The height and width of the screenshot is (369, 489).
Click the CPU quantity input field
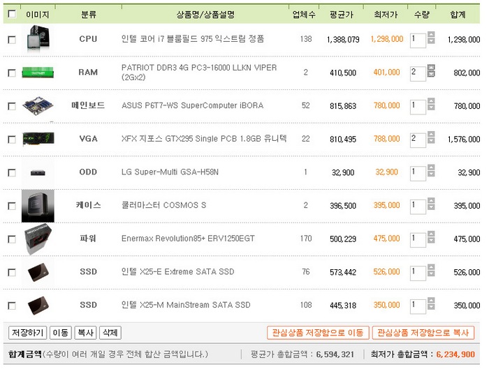tap(418, 40)
